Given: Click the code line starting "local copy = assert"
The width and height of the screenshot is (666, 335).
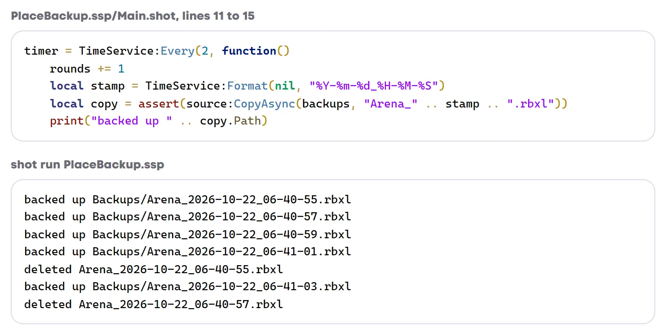Looking at the screenshot, I should point(309,104).
